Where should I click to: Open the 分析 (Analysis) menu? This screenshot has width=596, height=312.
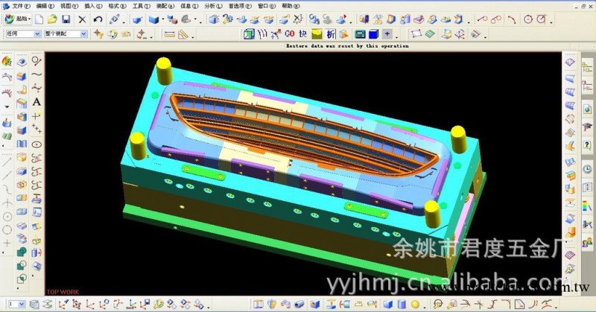[212, 5]
